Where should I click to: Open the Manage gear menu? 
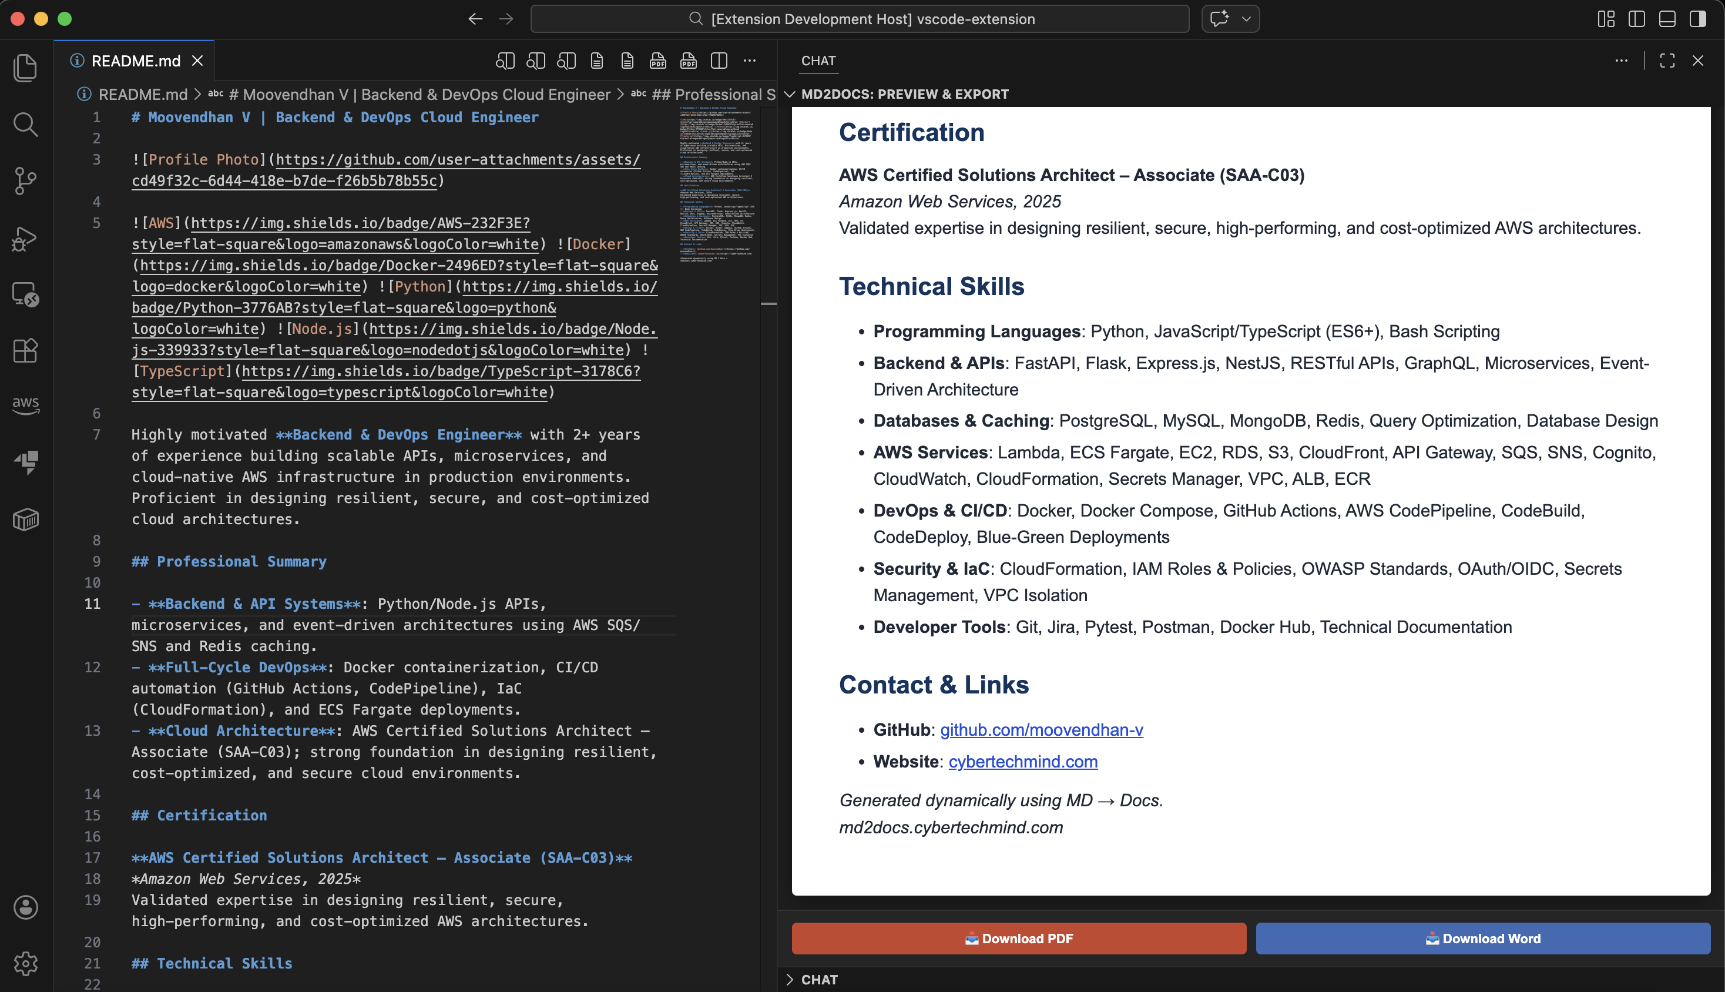click(25, 963)
